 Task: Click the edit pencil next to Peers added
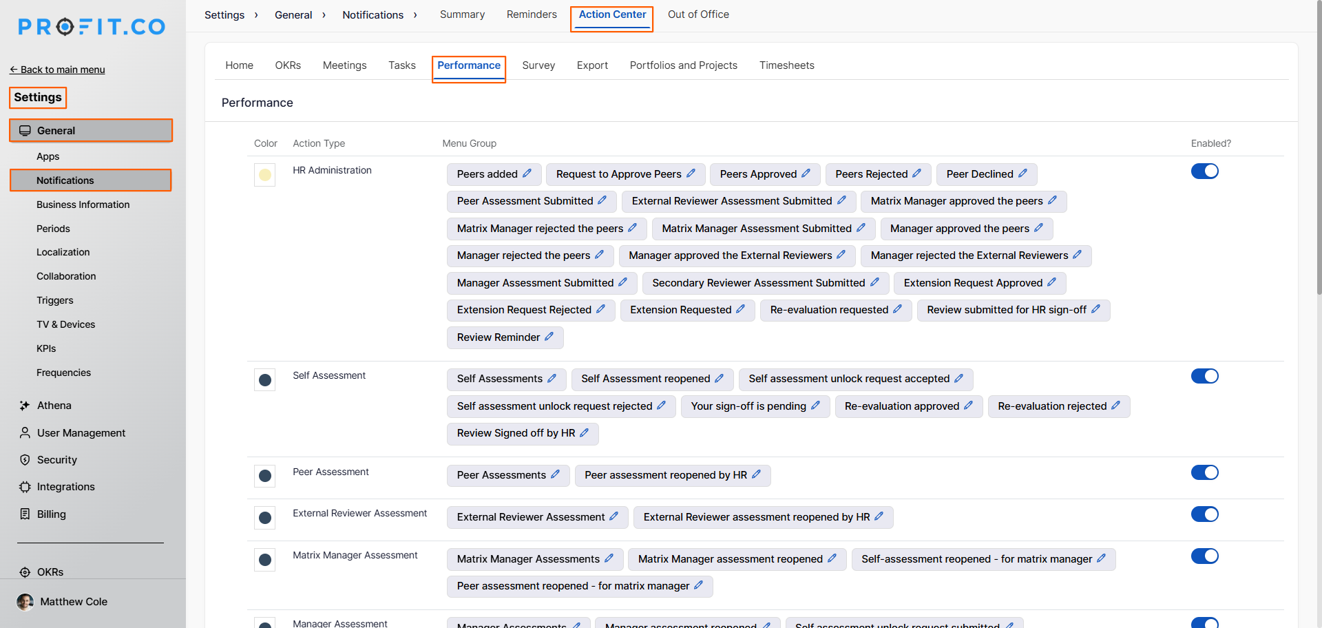coord(527,174)
